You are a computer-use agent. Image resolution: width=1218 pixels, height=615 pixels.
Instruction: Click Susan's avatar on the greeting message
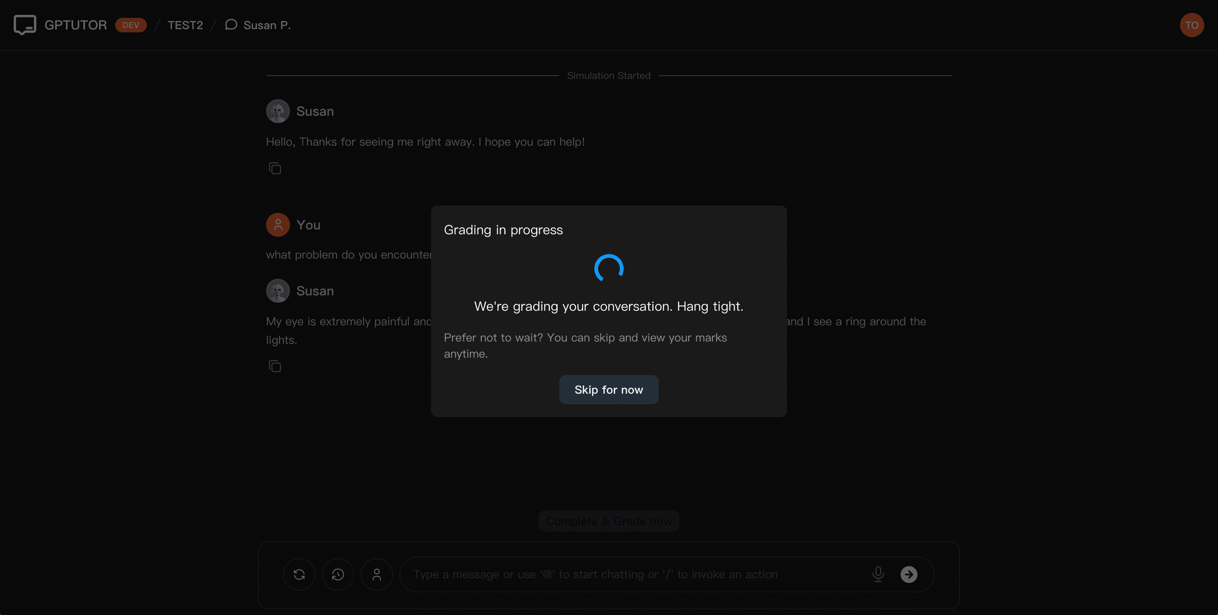[x=277, y=111]
